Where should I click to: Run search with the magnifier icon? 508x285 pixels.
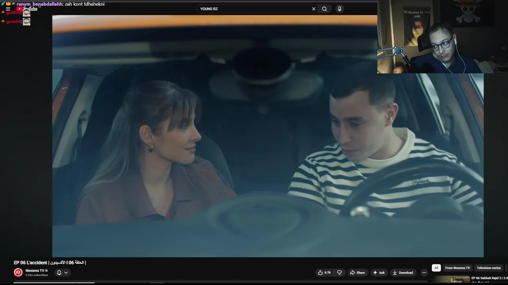tap(325, 9)
